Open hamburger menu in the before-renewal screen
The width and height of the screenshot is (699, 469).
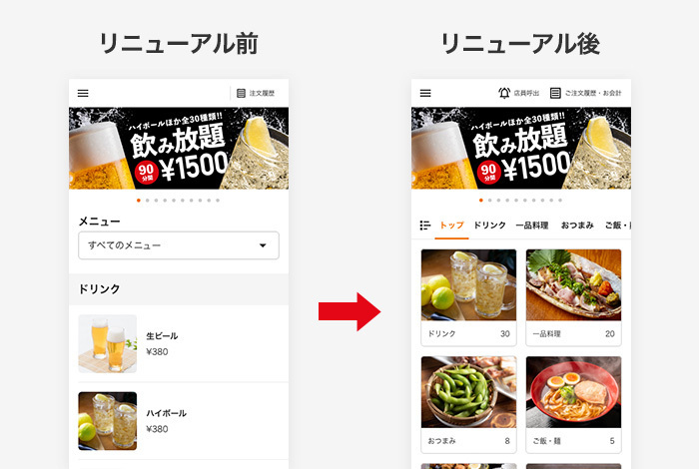(83, 93)
